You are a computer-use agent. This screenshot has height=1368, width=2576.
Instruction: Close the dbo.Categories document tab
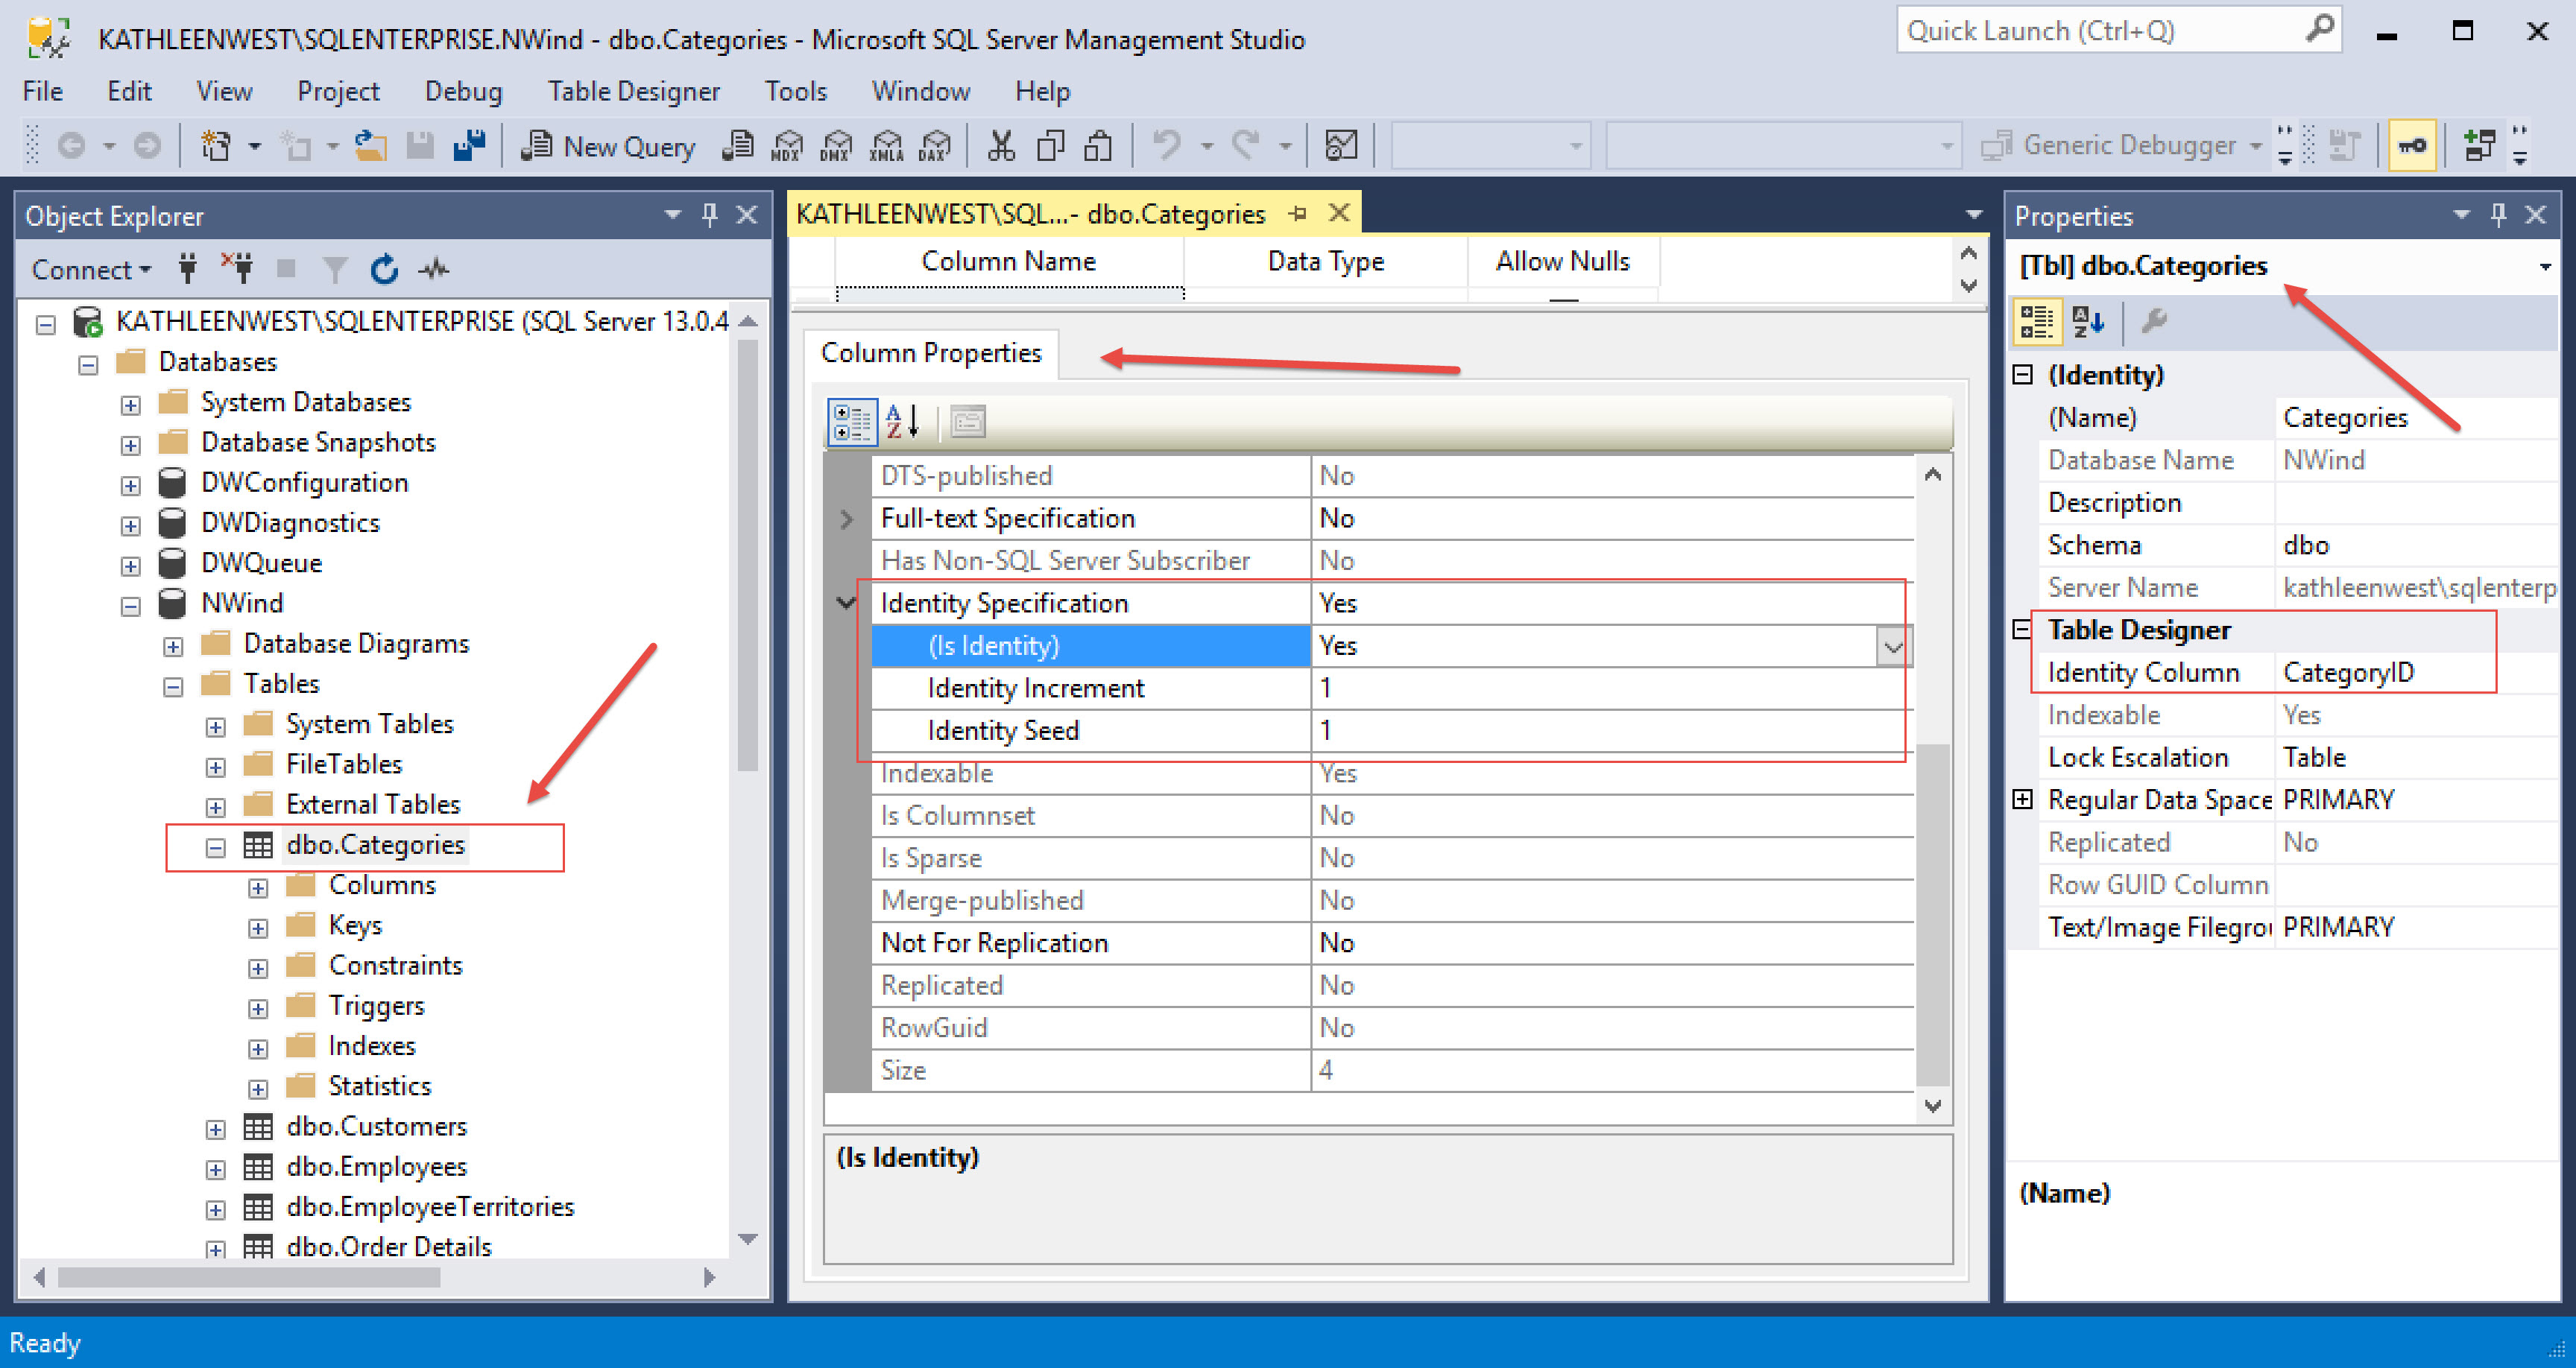pos(1339,213)
